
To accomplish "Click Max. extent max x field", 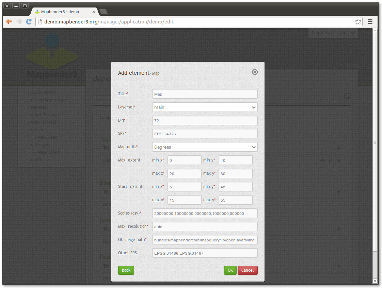I will point(185,173).
